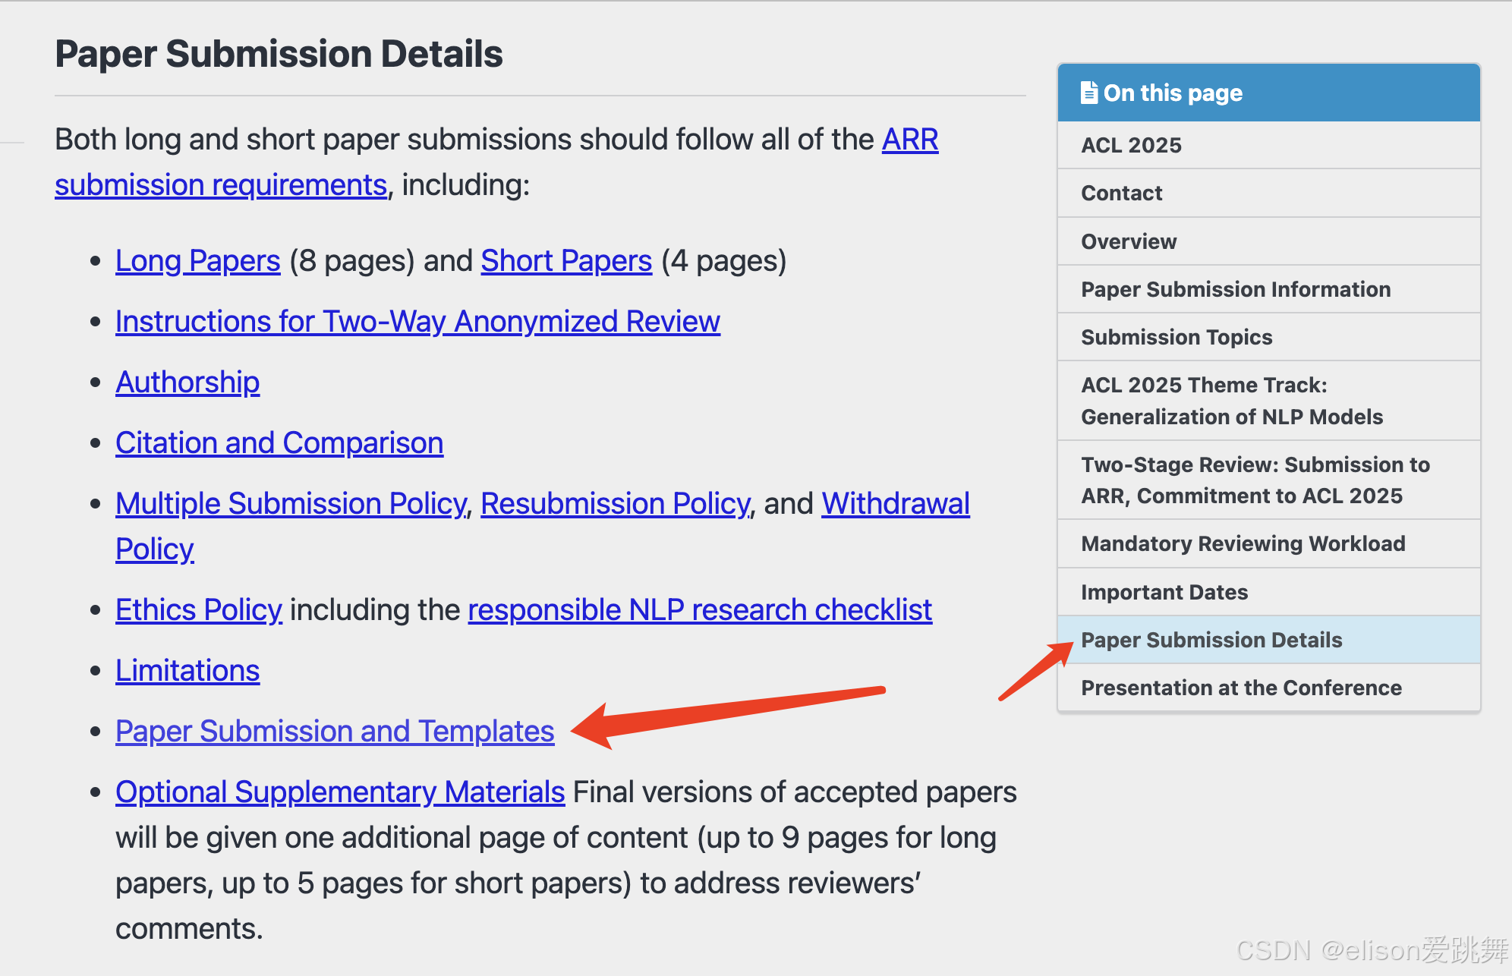The image size is (1512, 976).
Task: Select Submission Topics sidebar item
Action: point(1177,337)
